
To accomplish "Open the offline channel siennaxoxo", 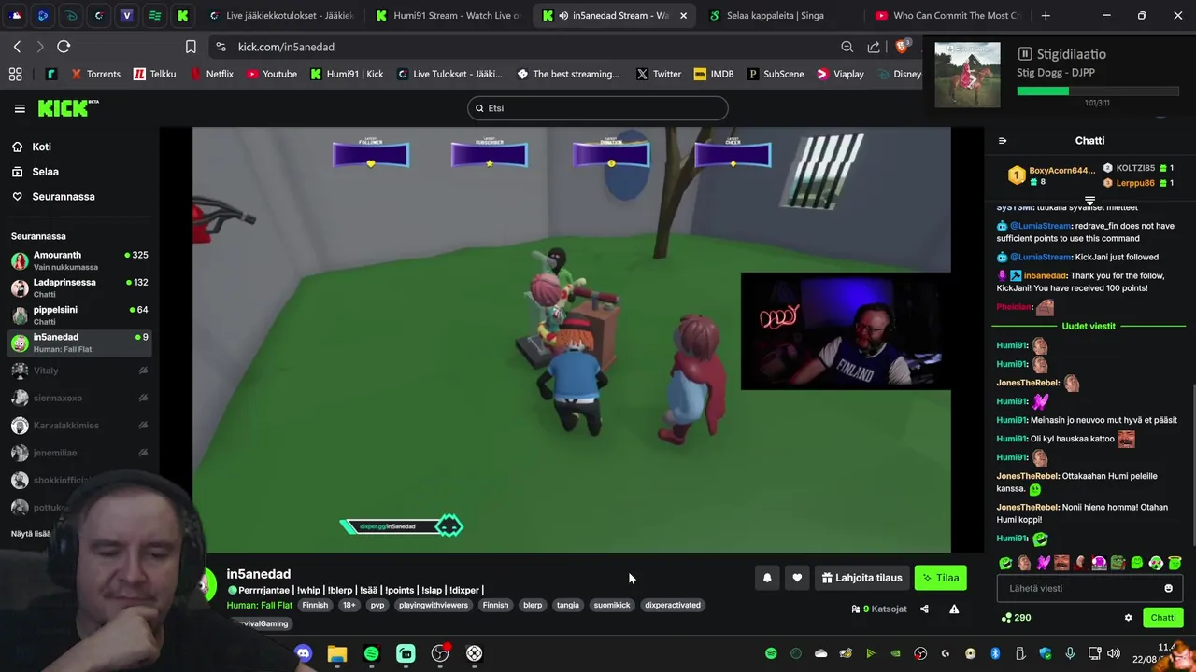I will coord(78,398).
